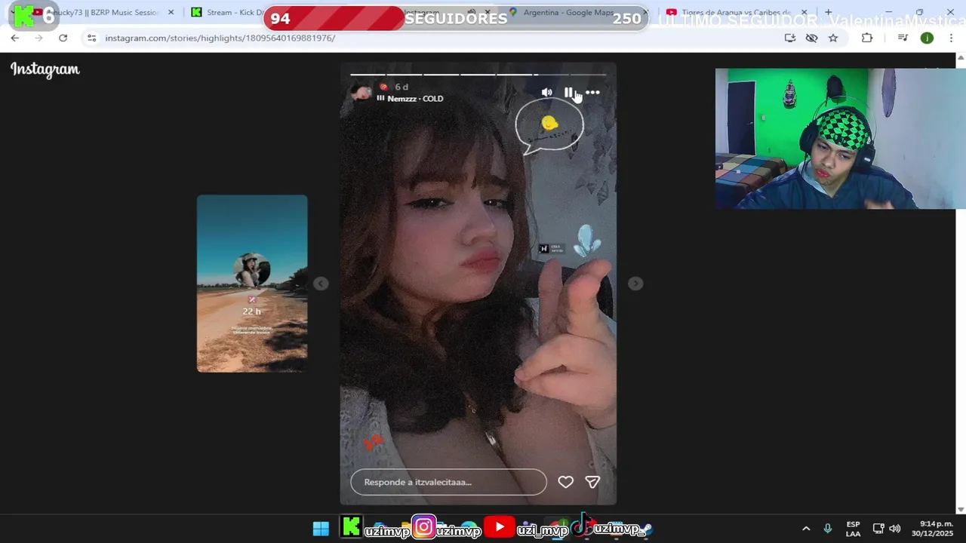Go to the previous story with left arrow
This screenshot has width=966, height=543.
(x=321, y=284)
